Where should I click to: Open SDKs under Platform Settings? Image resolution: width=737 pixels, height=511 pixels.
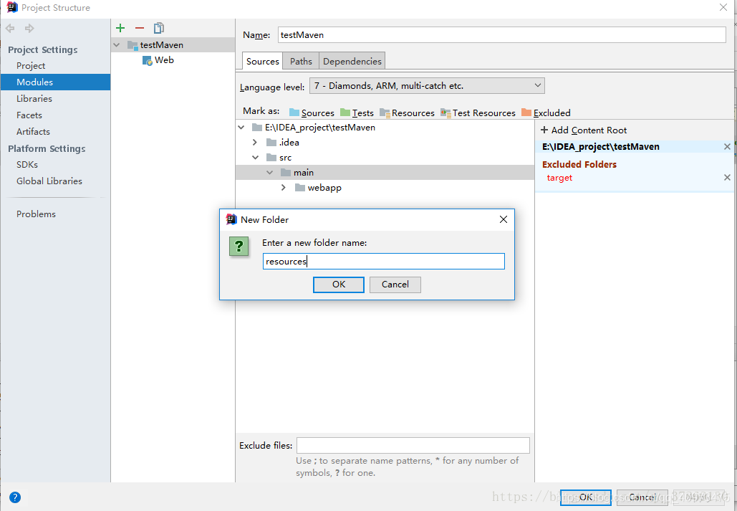[27, 165]
